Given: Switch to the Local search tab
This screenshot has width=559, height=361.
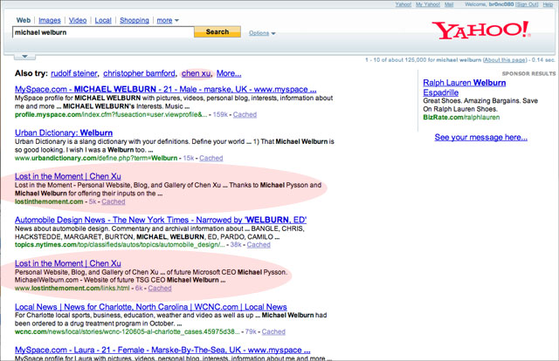Looking at the screenshot, I should tap(103, 20).
